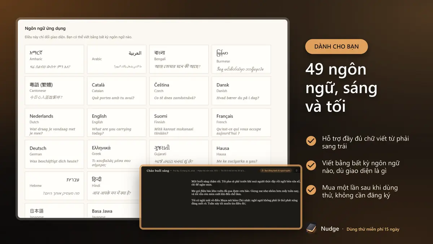This screenshot has width=433, height=244.
Task: Select the Nederlands language card
Action: click(x=54, y=123)
